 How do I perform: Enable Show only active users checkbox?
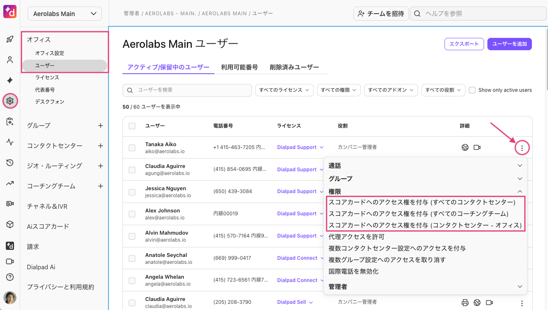(472, 90)
